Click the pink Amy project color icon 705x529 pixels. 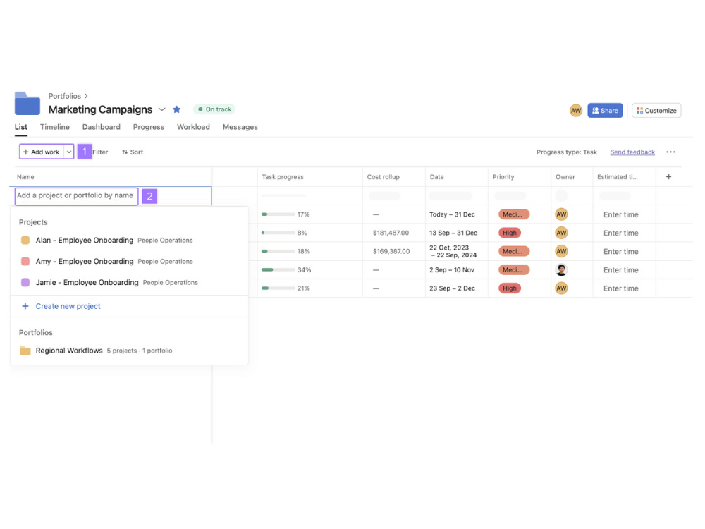25,262
